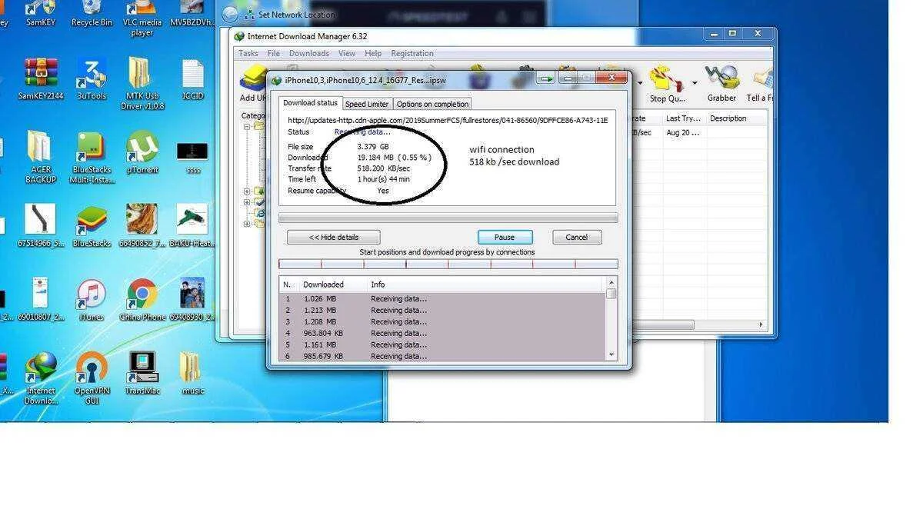Launch the 3uTools desktop shortcut
The image size is (923, 519).
[x=92, y=78]
